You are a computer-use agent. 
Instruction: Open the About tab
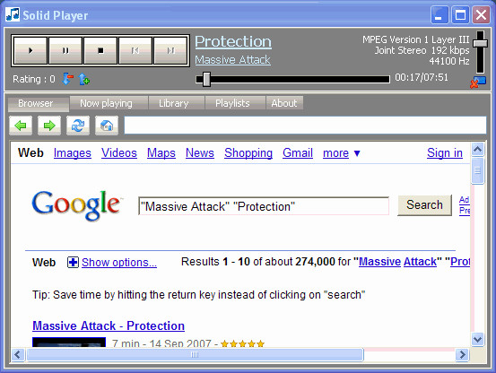click(x=284, y=103)
